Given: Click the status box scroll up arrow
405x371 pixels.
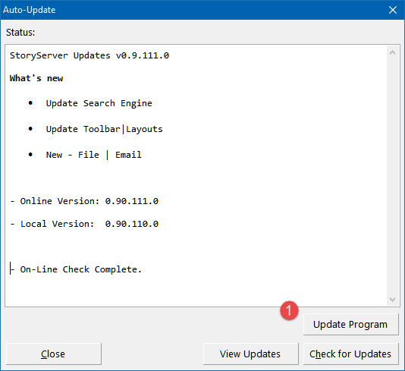Looking at the screenshot, I should coord(392,52).
